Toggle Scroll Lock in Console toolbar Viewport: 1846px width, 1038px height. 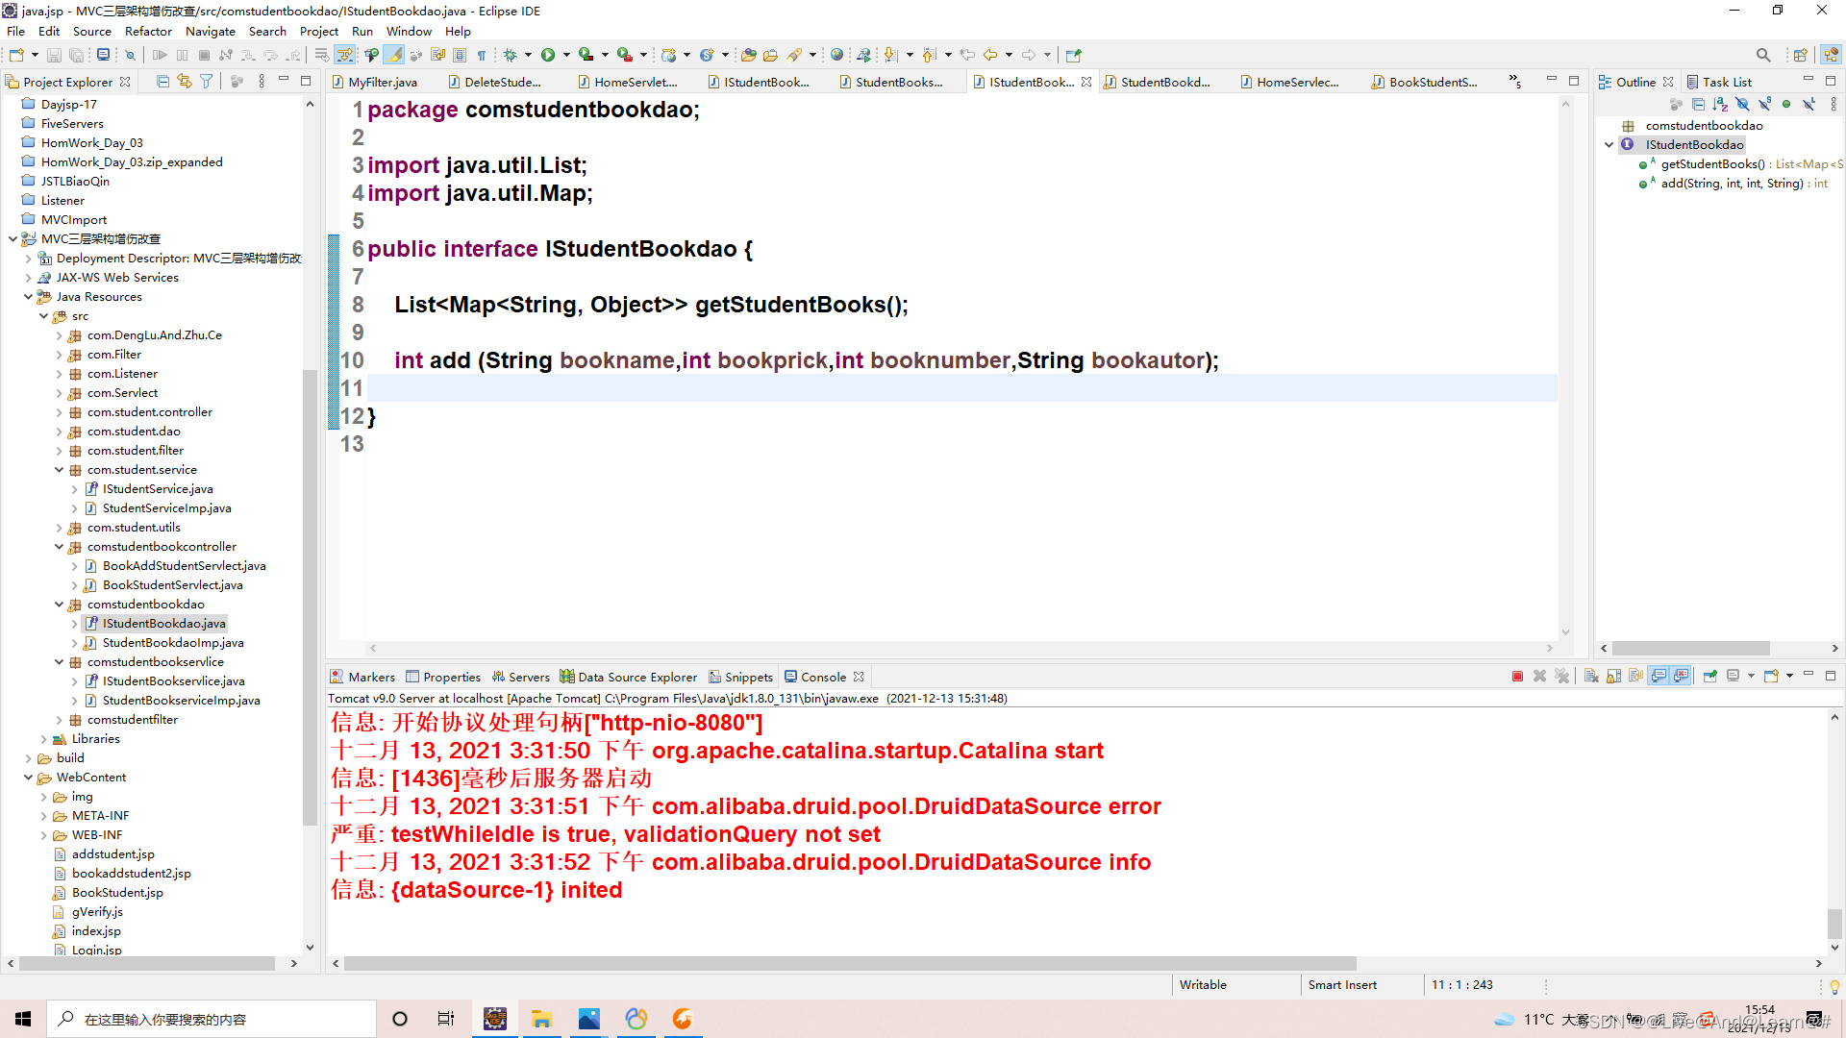[1614, 677]
